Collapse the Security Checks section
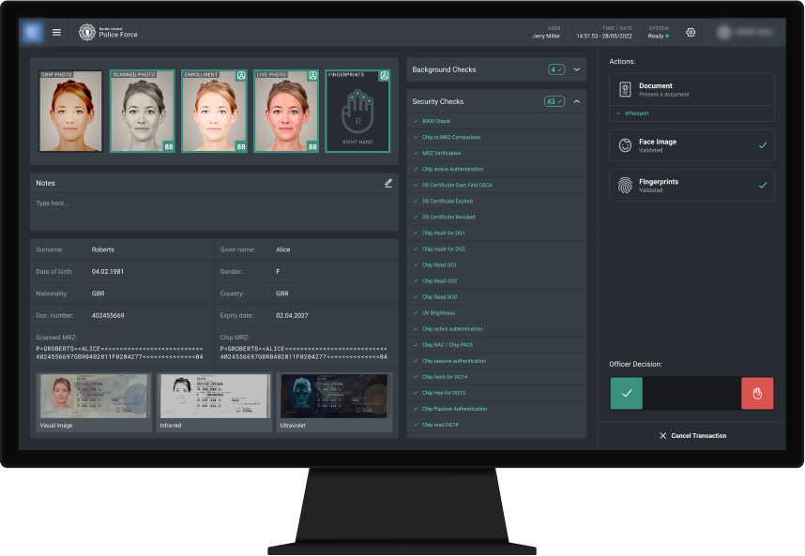This screenshot has width=805, height=556. pyautogui.click(x=576, y=101)
